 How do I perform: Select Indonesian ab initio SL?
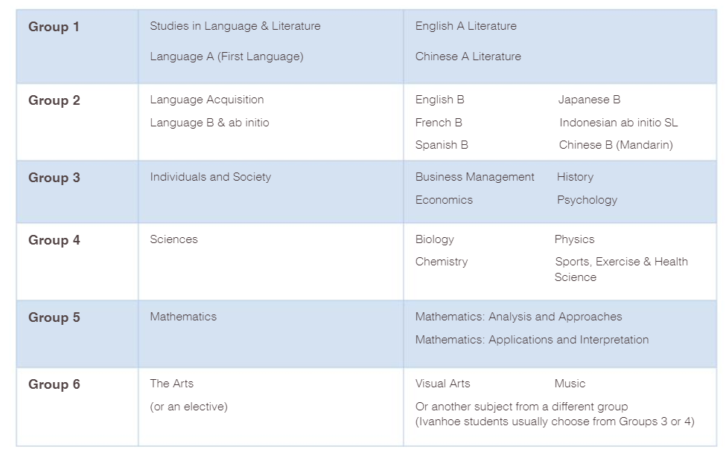(x=618, y=123)
